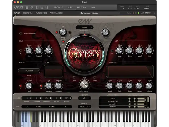Toggle the stereo double on button

point(63,42)
